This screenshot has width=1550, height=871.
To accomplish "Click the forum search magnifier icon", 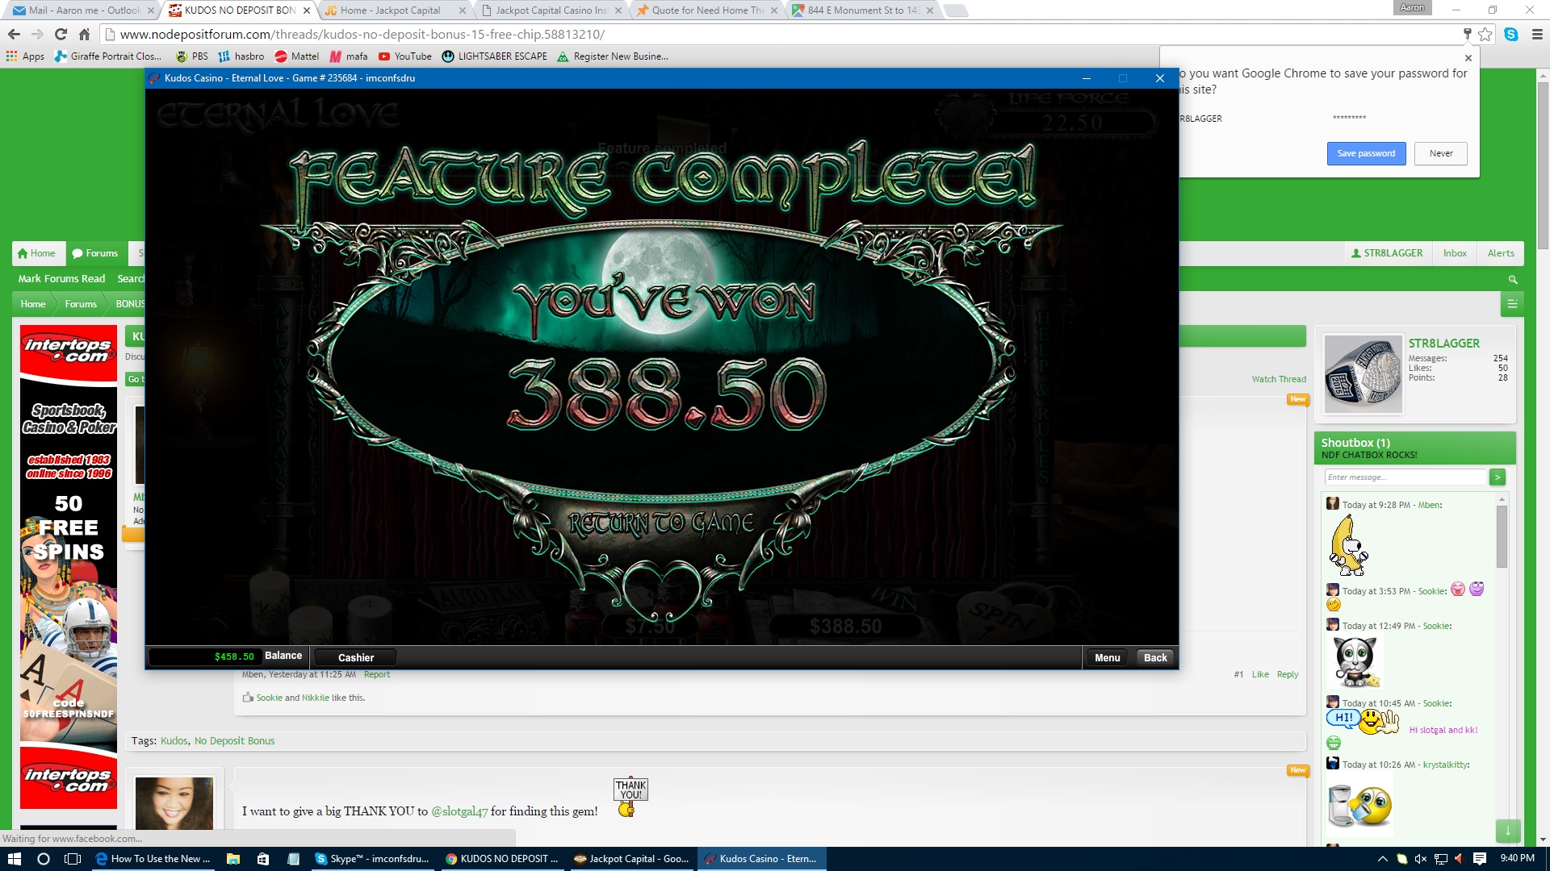I will (x=1513, y=280).
